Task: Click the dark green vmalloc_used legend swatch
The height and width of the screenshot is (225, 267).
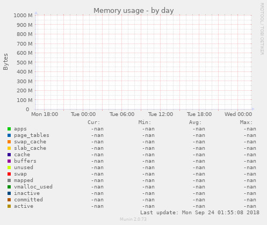Action: coord(9,187)
